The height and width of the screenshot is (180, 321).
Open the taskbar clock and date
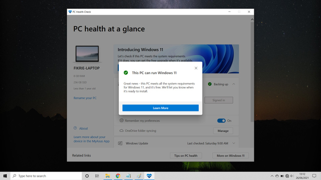(302, 176)
